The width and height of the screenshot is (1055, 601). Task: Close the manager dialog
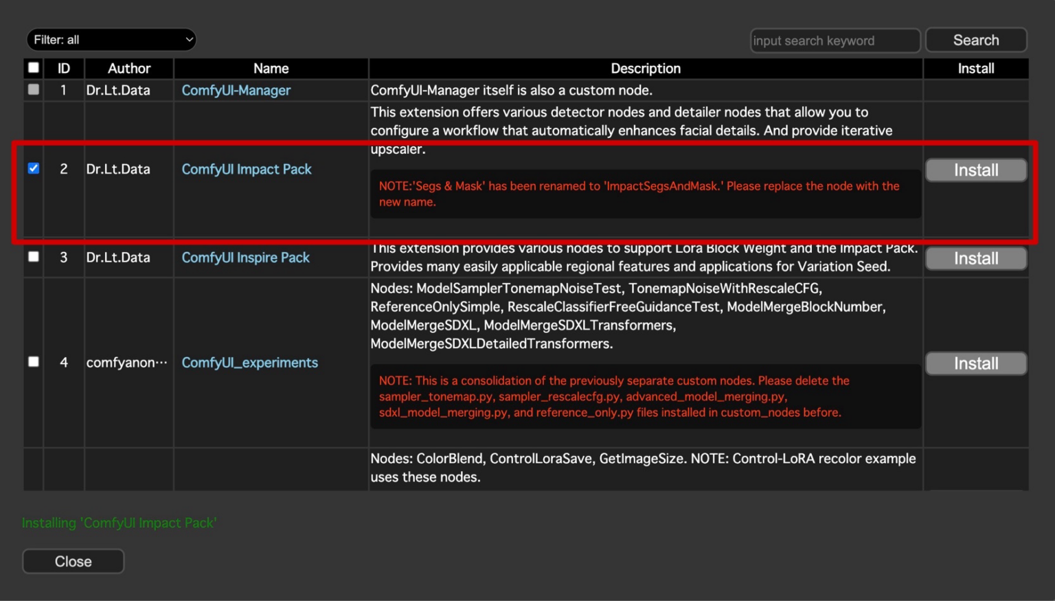(x=73, y=561)
